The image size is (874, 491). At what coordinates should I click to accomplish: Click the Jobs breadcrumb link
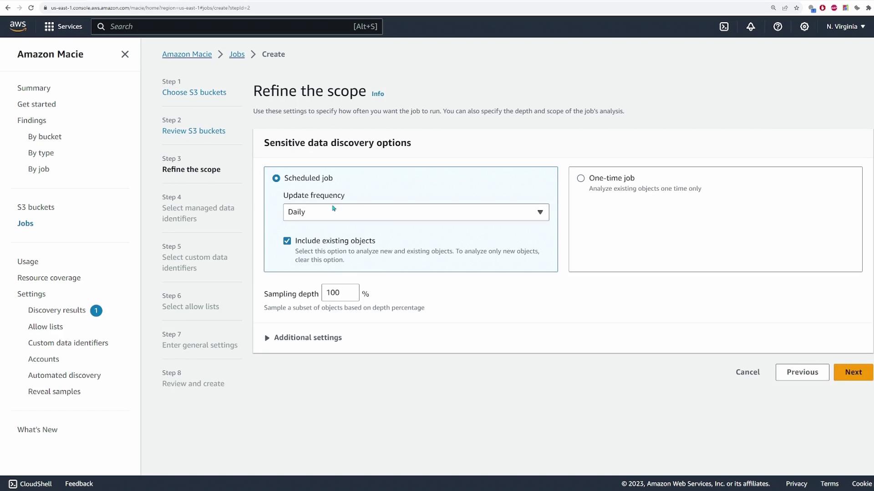point(237,54)
